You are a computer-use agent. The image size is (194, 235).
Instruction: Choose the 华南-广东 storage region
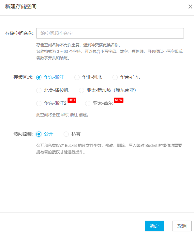point(115,77)
